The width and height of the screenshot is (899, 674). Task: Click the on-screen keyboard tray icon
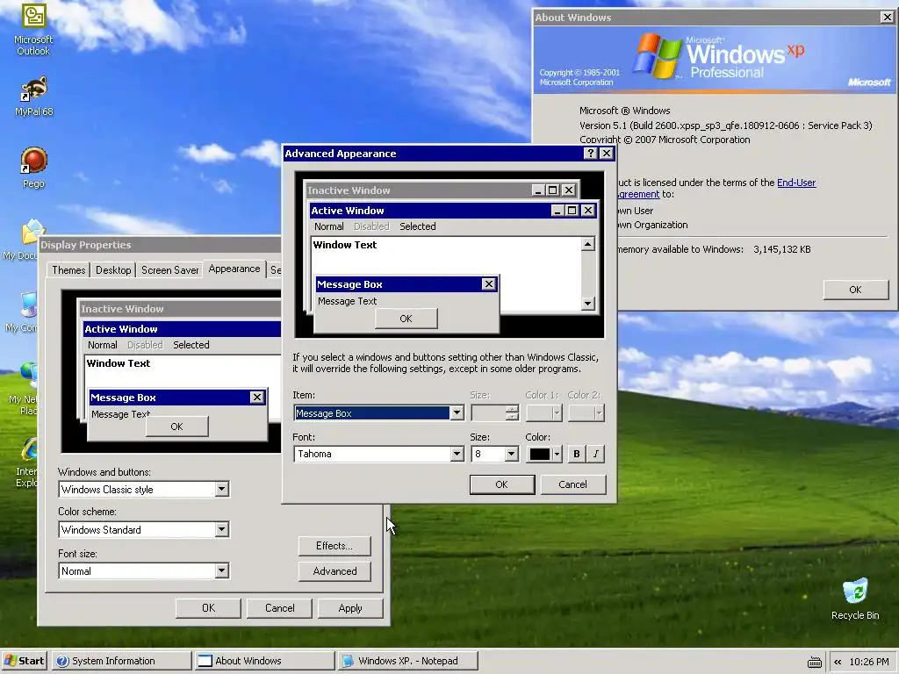coord(814,662)
